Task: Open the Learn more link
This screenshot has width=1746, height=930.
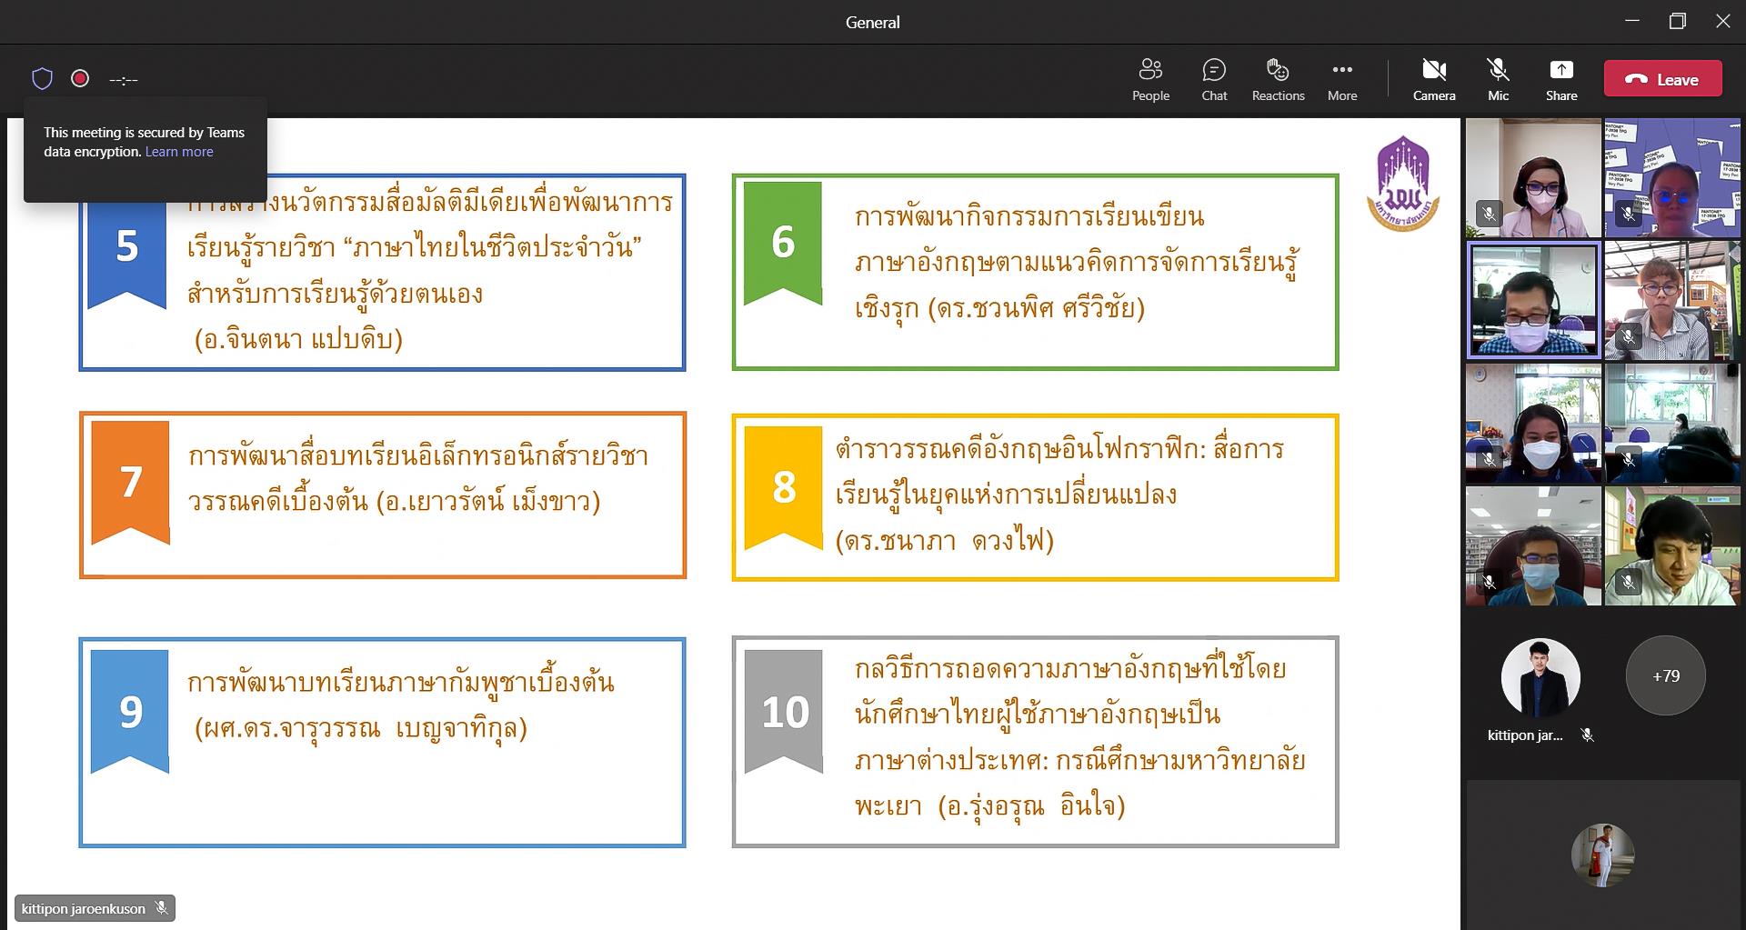Action: 179,152
